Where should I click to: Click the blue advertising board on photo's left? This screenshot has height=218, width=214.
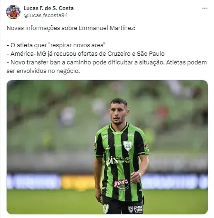[x=34, y=181]
